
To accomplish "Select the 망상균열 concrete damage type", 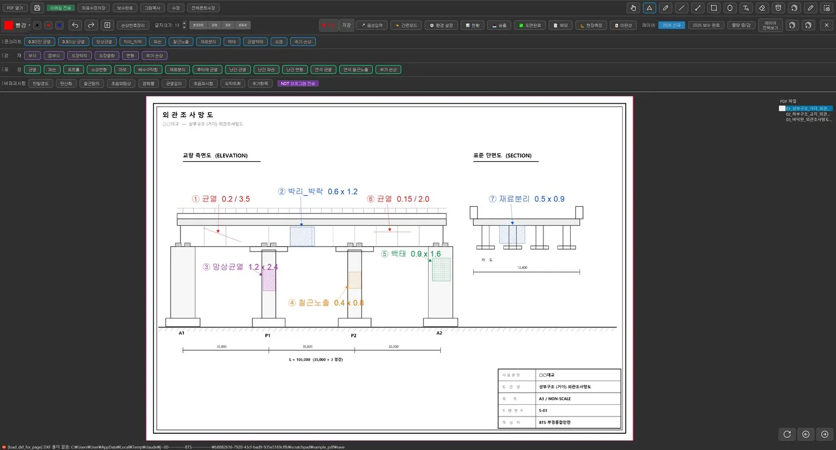I will (x=104, y=41).
